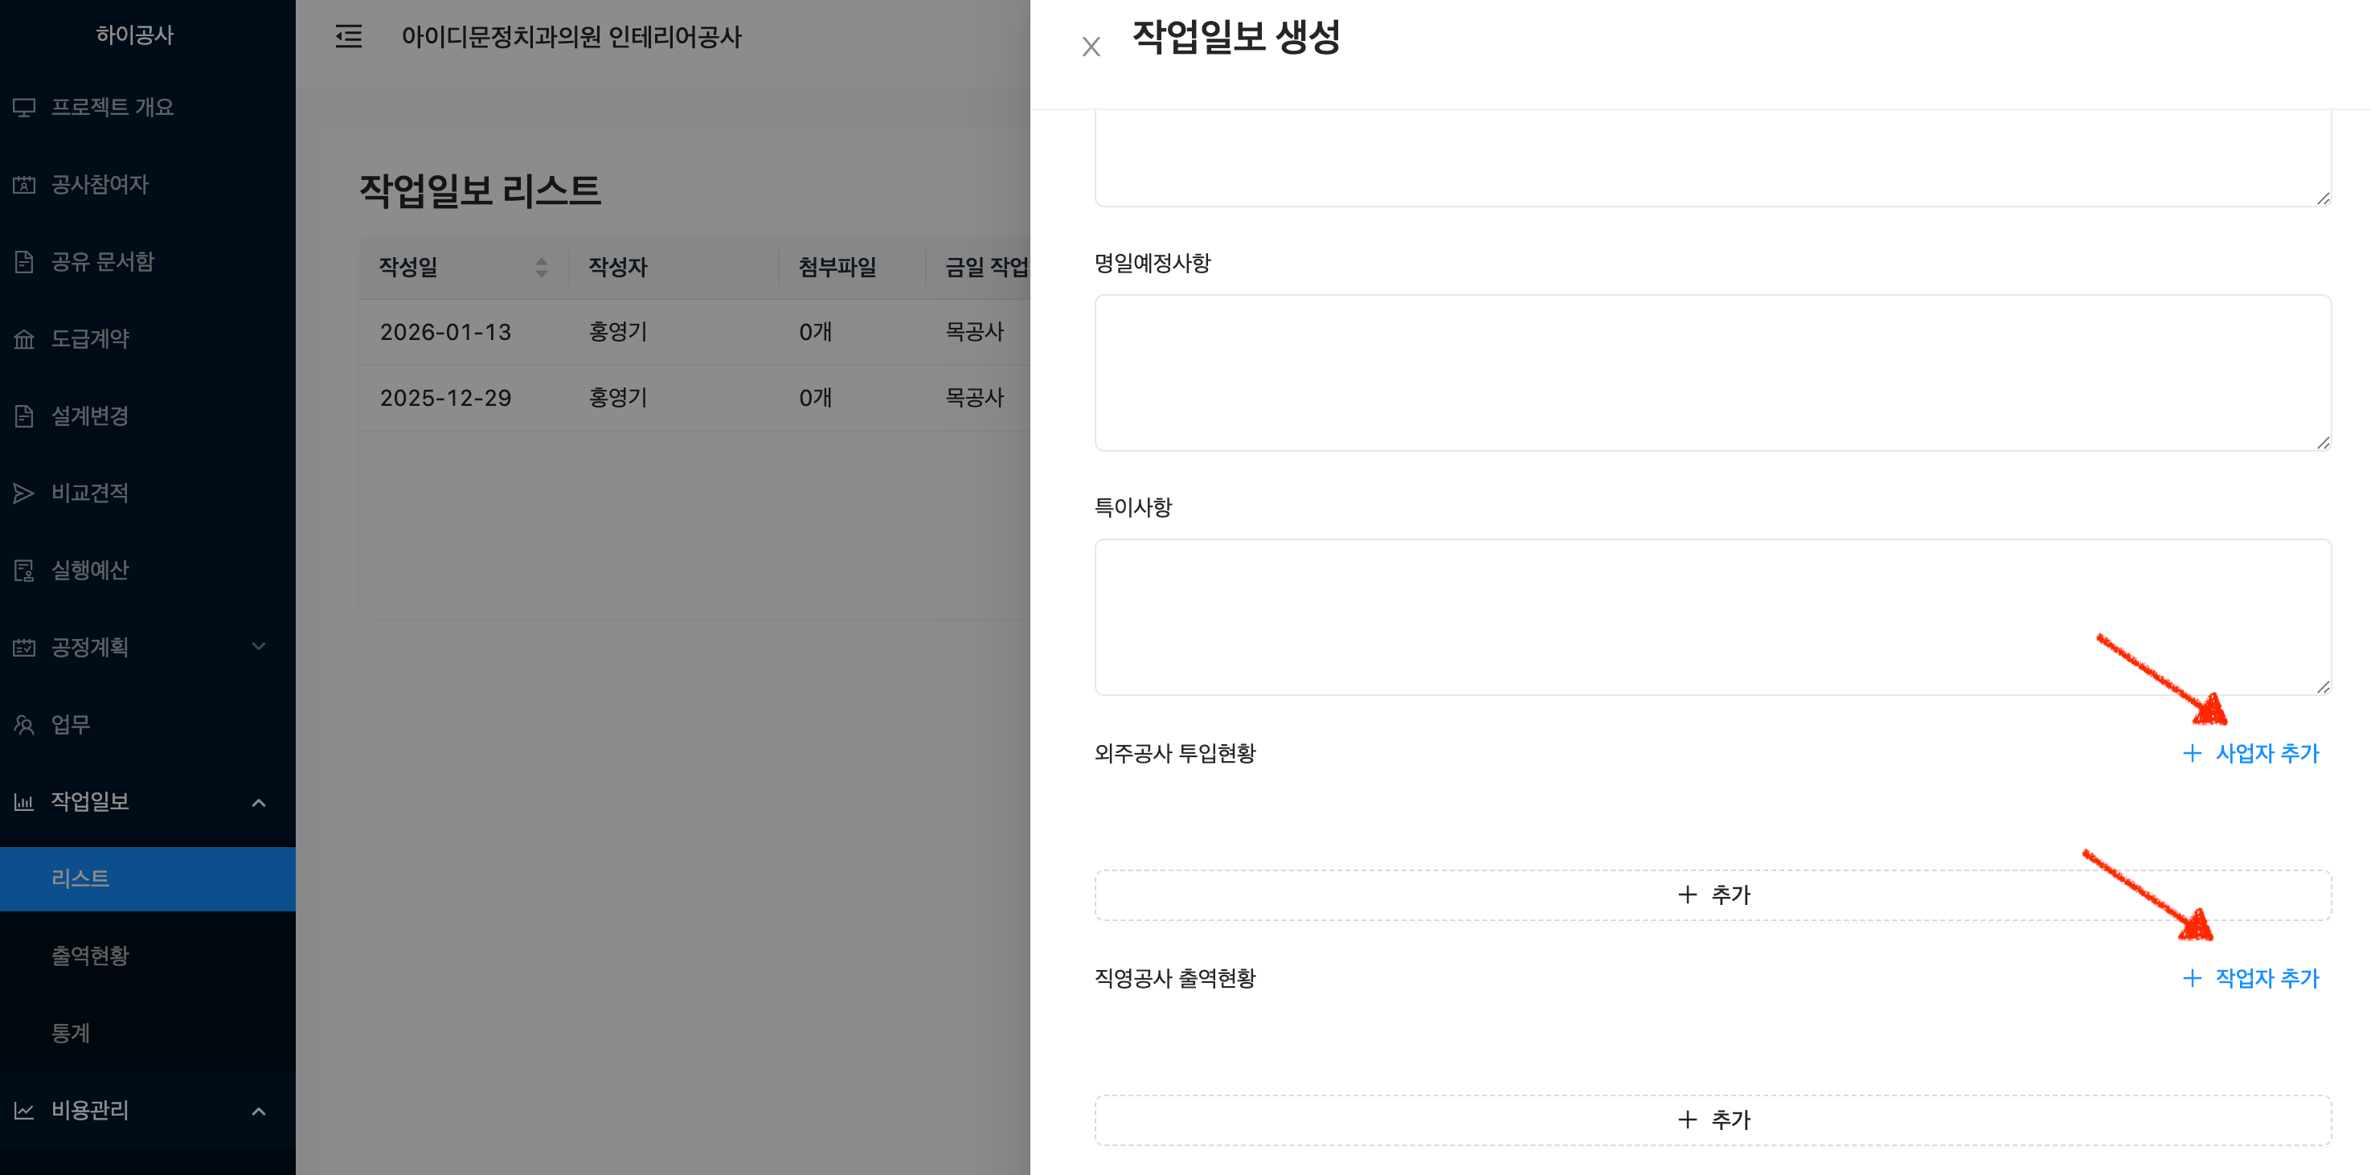The image size is (2371, 1175).
Task: Click the 공사참여자 sidebar icon
Action: point(24,185)
